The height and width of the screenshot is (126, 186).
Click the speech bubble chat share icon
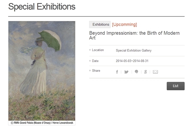[x=136, y=72]
